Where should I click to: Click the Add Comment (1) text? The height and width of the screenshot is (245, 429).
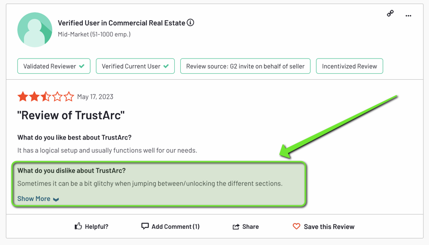pos(176,227)
